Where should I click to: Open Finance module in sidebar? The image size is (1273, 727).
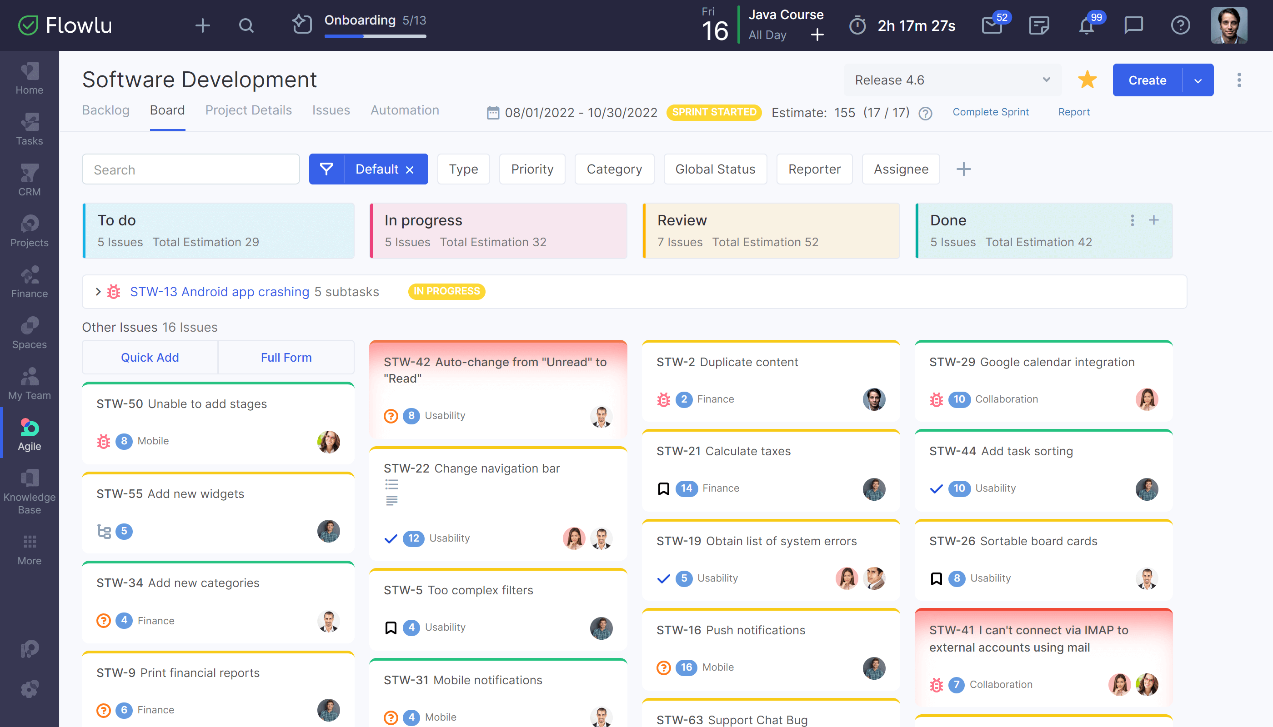tap(29, 282)
